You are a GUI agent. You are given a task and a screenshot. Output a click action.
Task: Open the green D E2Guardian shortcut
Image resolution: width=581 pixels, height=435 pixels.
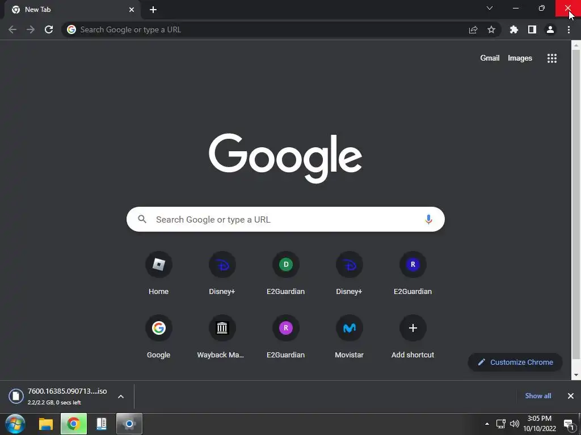[286, 274]
